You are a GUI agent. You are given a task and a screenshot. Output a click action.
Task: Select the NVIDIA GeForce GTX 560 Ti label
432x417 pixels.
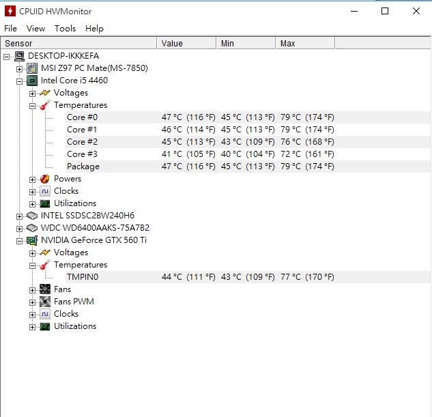point(93,240)
